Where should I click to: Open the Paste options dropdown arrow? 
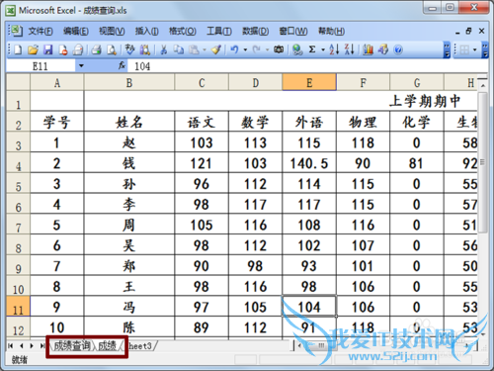pyautogui.click(x=205, y=49)
